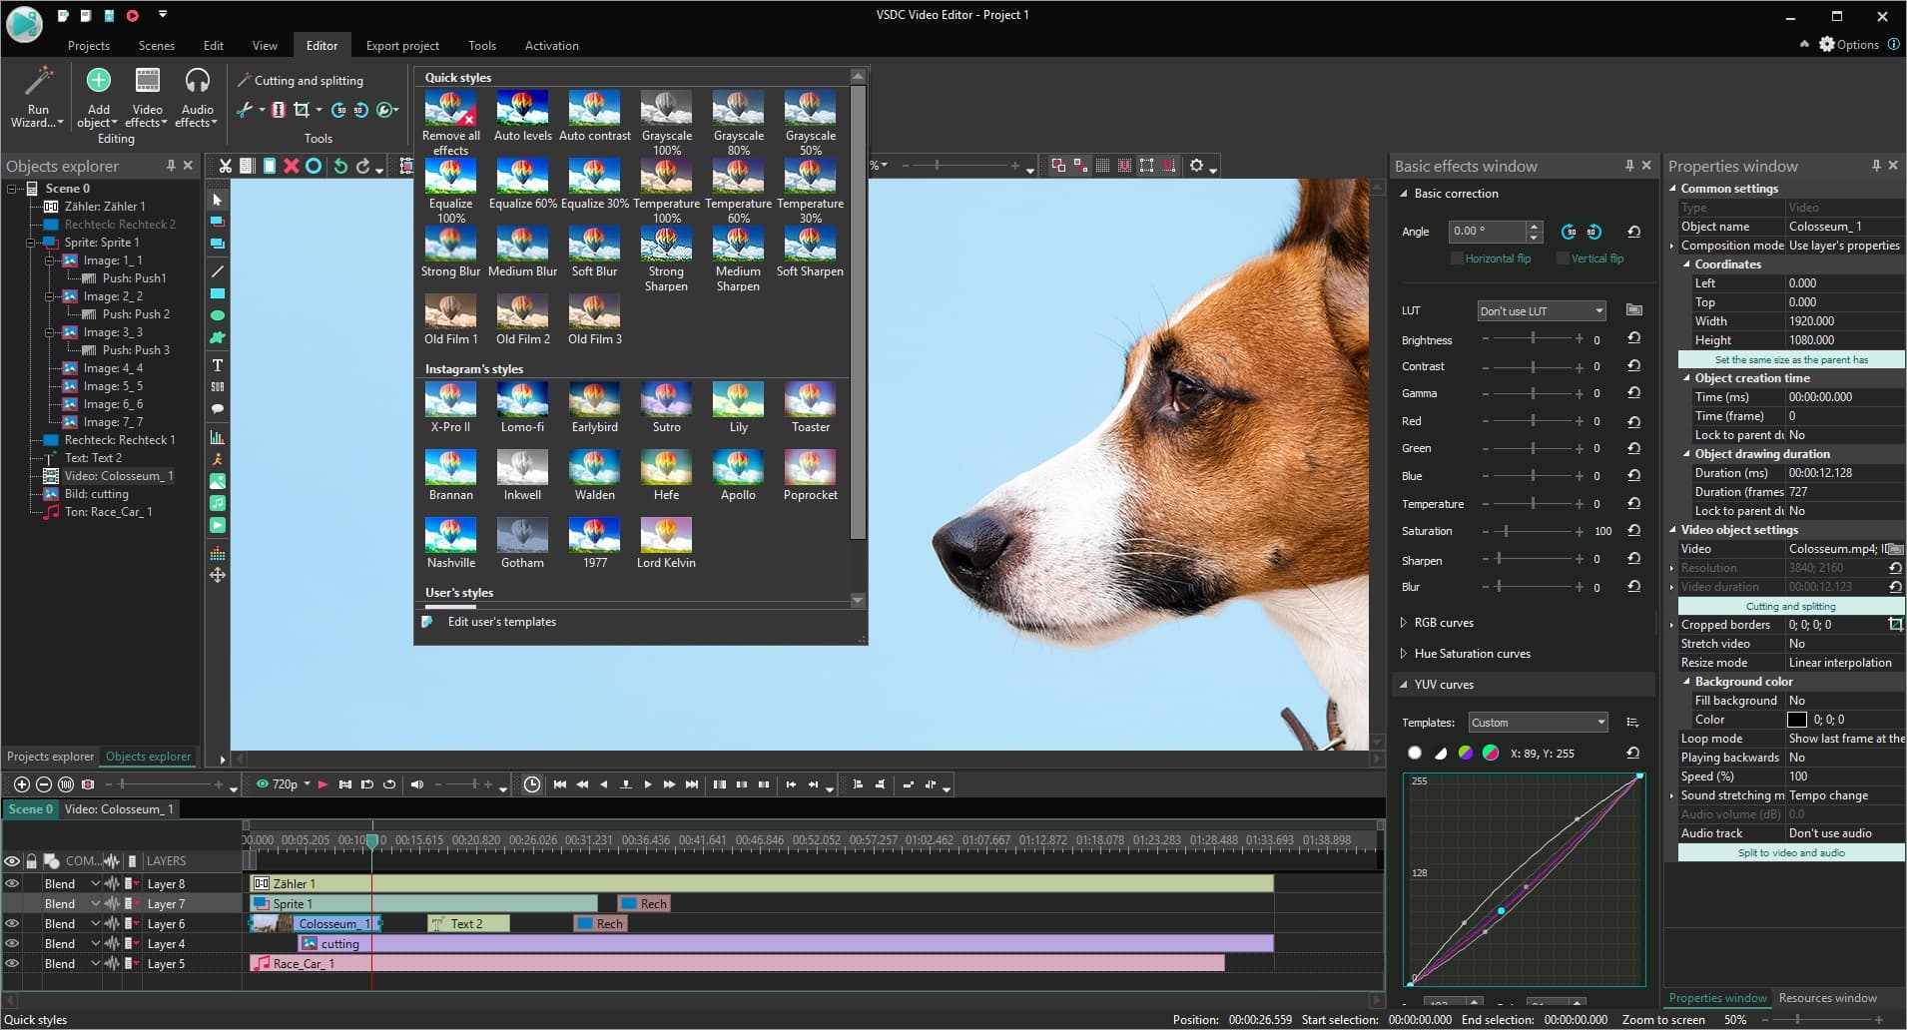Click the Saturation slider
The width and height of the screenshot is (1907, 1030).
coord(1533,531)
